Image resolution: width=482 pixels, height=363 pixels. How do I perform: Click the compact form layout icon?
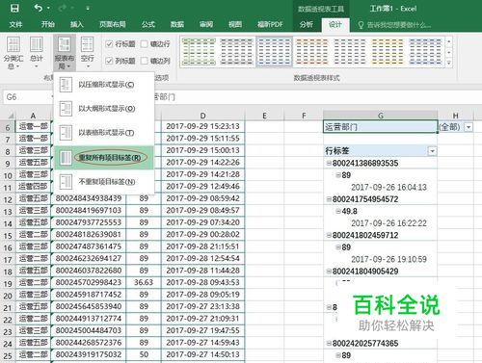pyautogui.click(x=66, y=85)
